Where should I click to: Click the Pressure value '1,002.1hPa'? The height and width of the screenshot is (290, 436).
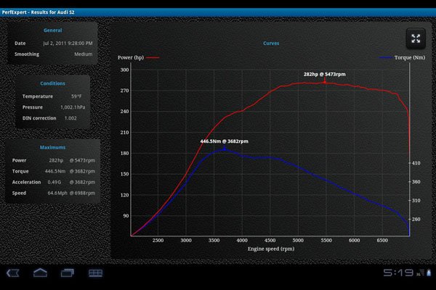[x=73, y=107]
